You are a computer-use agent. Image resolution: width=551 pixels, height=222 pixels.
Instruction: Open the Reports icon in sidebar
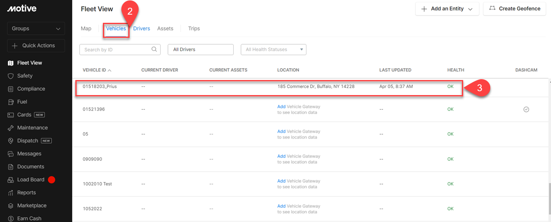(11, 193)
